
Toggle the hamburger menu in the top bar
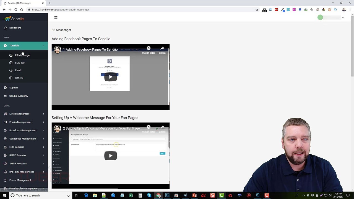[56, 17]
